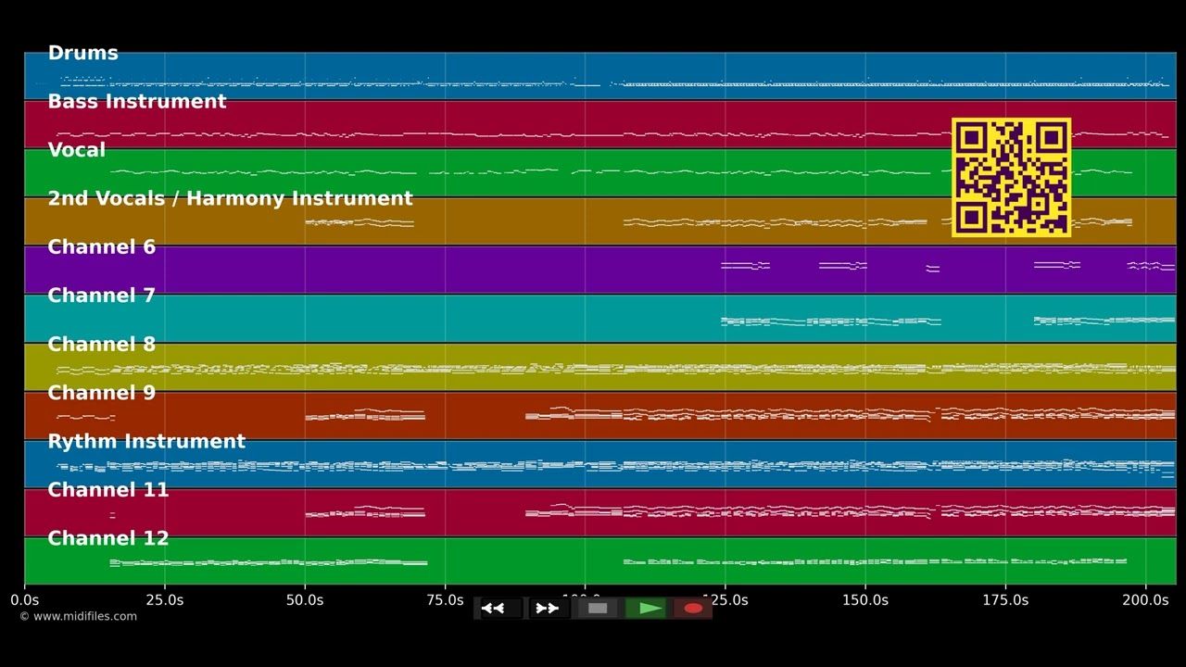Stop playback with the square button

(x=598, y=609)
